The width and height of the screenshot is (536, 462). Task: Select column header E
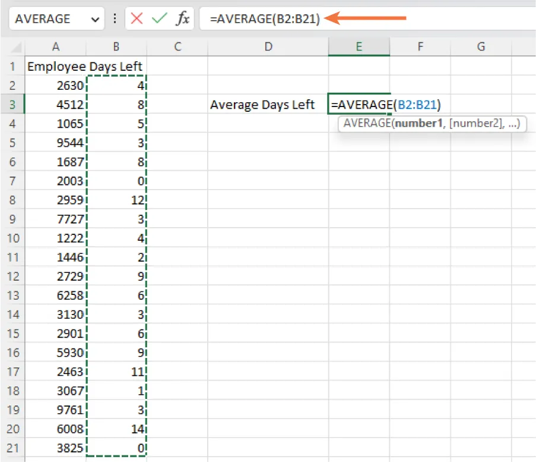point(359,46)
